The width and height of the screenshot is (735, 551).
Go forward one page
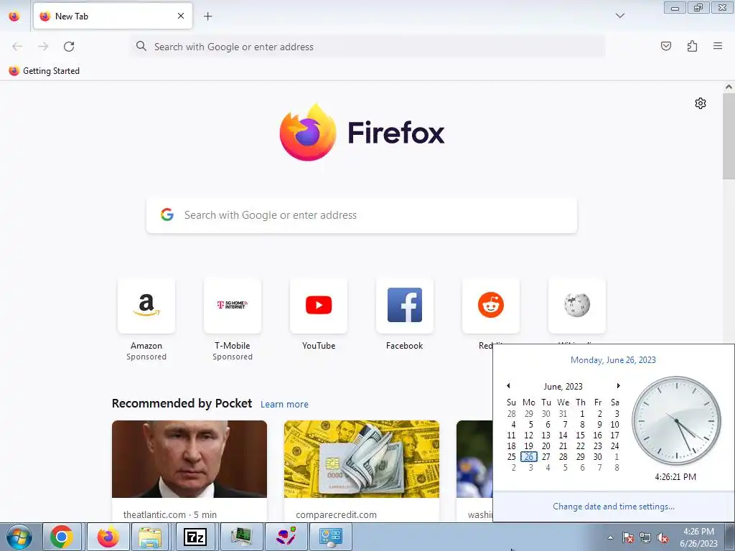click(43, 46)
